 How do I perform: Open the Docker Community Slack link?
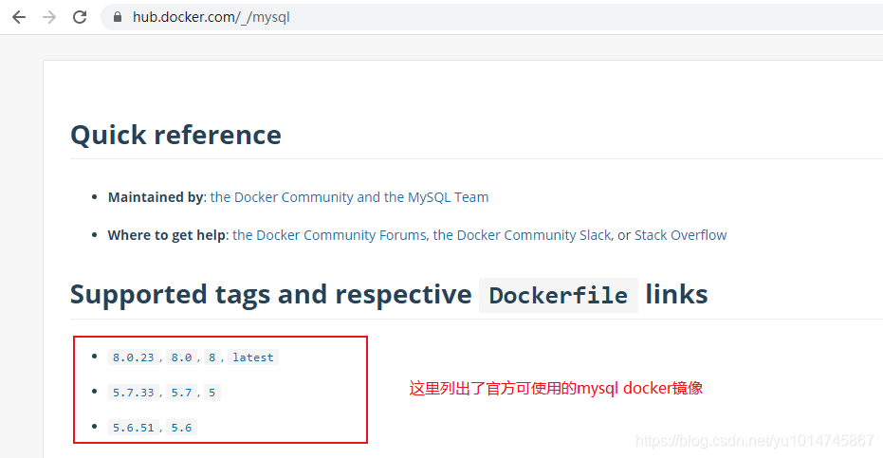[x=522, y=235]
